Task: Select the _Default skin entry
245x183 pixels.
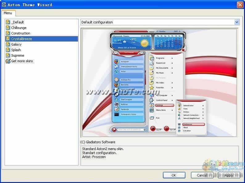Action: point(18,22)
